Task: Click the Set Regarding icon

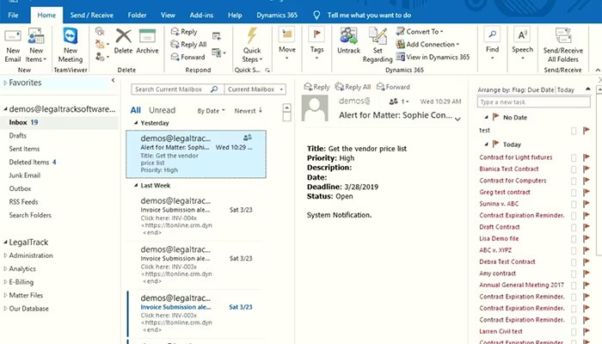Action: pos(378,36)
